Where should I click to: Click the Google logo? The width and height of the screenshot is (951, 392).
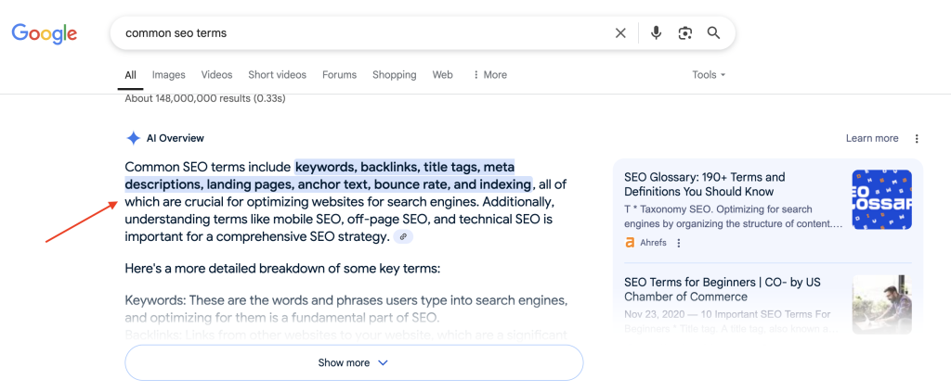click(x=45, y=33)
